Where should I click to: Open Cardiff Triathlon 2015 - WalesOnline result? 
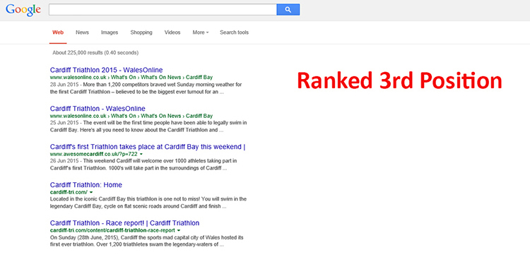coord(106,70)
